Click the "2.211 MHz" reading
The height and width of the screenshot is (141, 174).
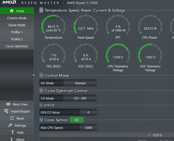(x=86, y=28)
